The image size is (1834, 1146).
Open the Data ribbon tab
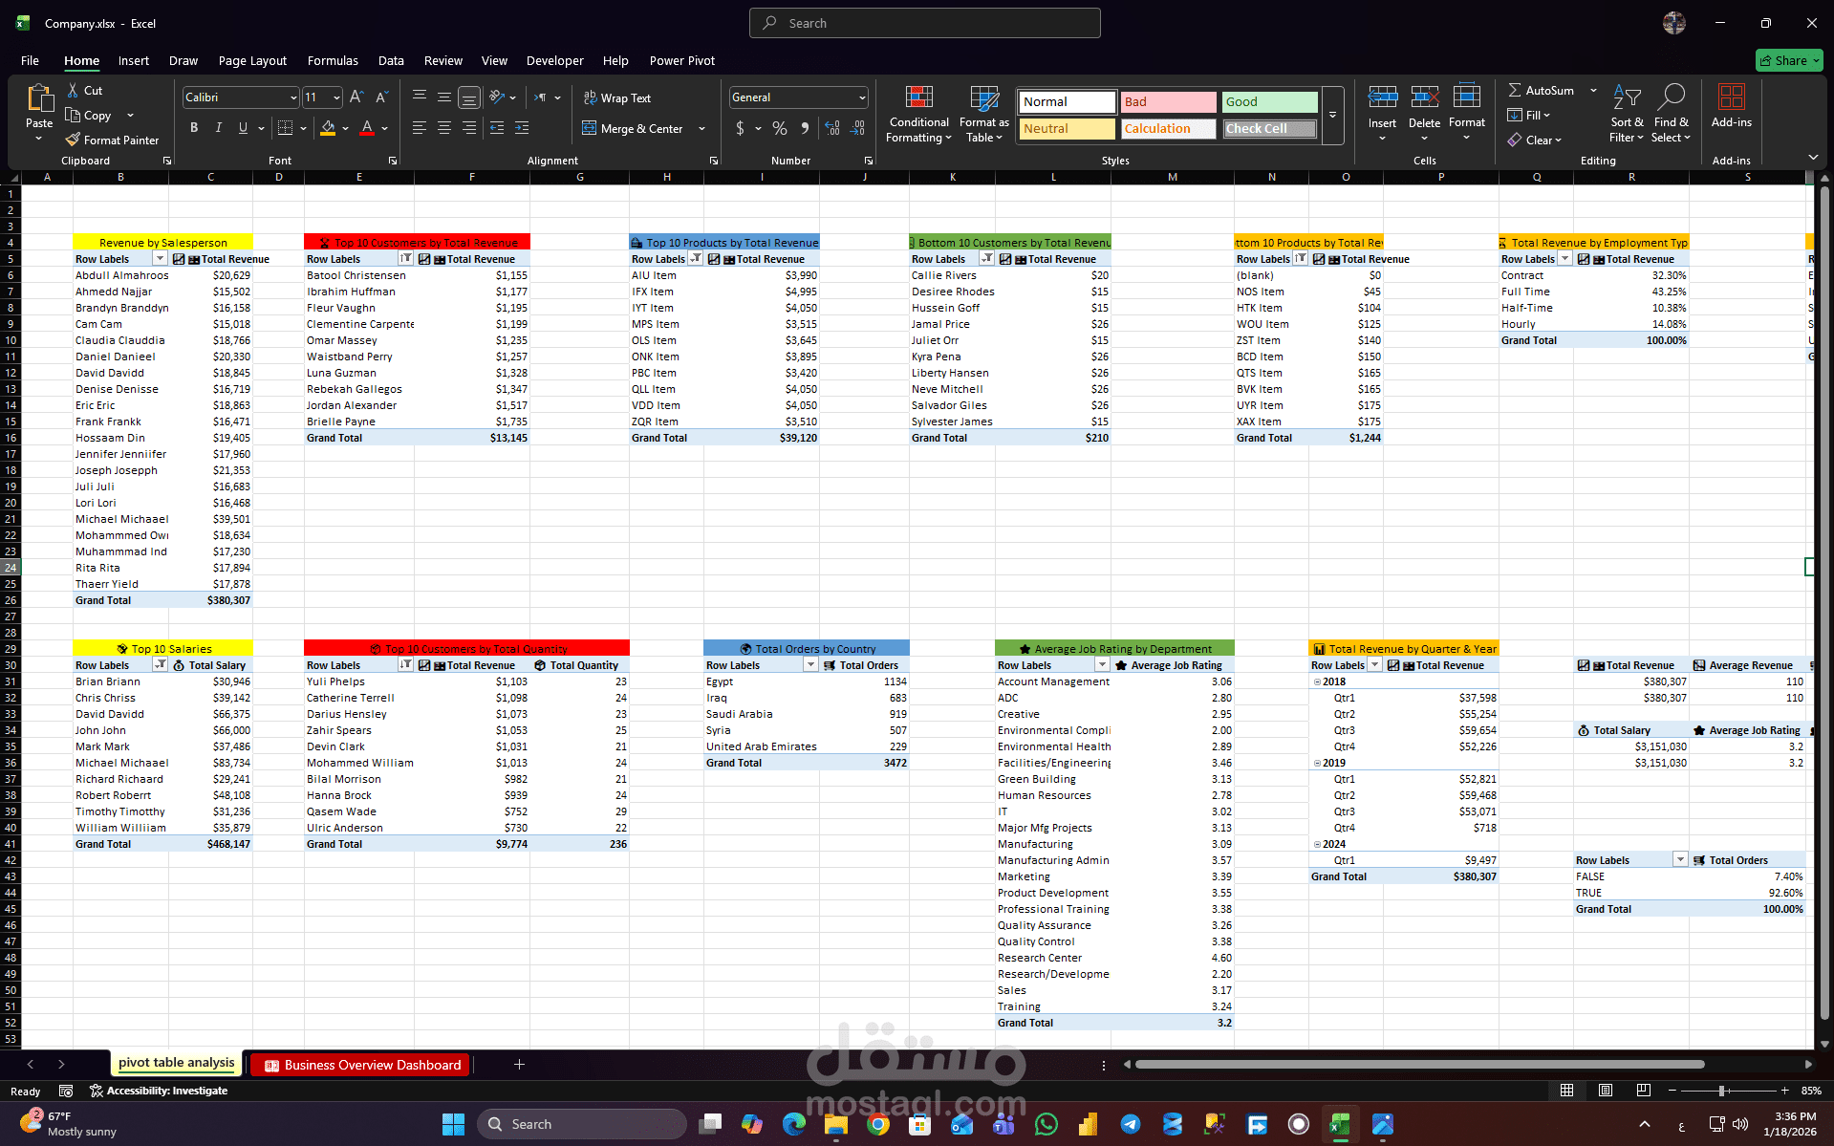[x=391, y=60]
